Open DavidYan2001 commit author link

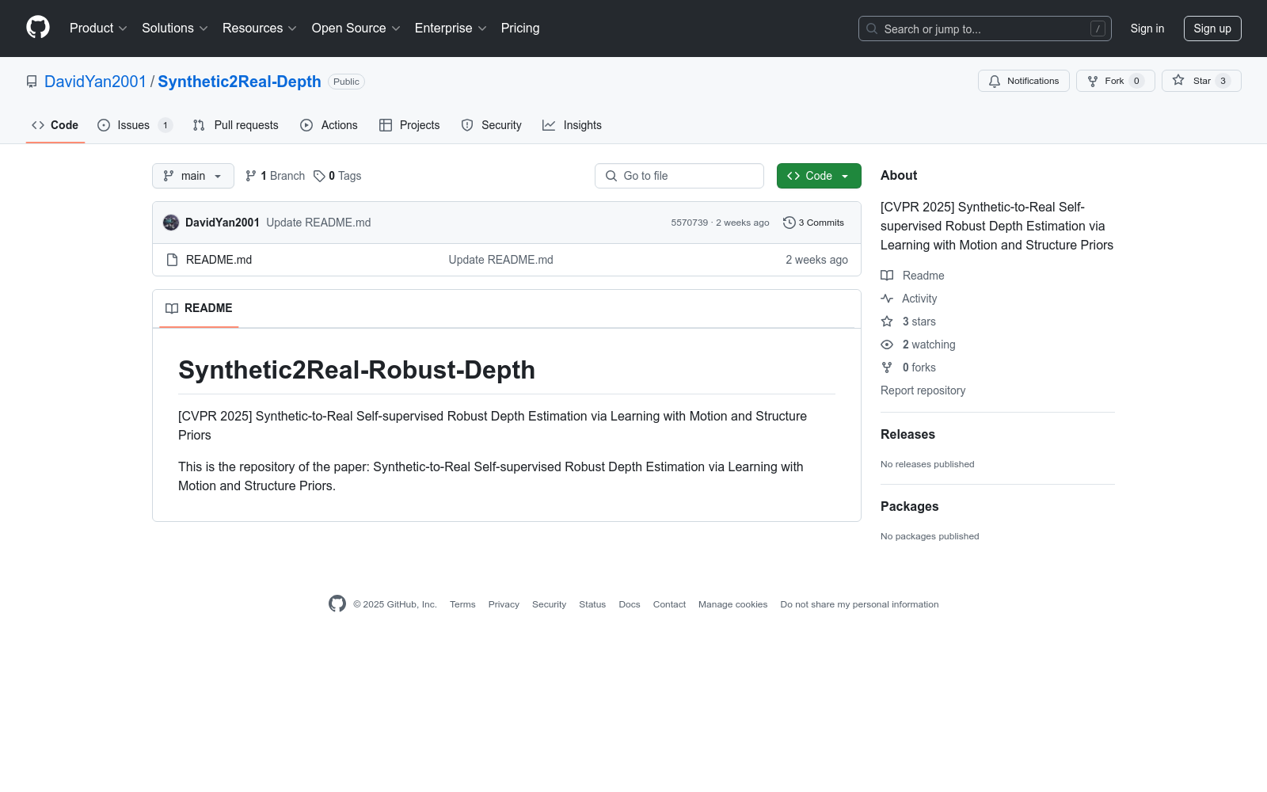point(223,223)
